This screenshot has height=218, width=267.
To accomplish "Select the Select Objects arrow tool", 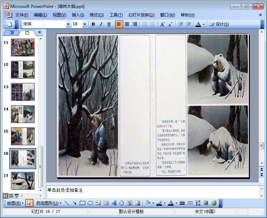I will [29, 203].
